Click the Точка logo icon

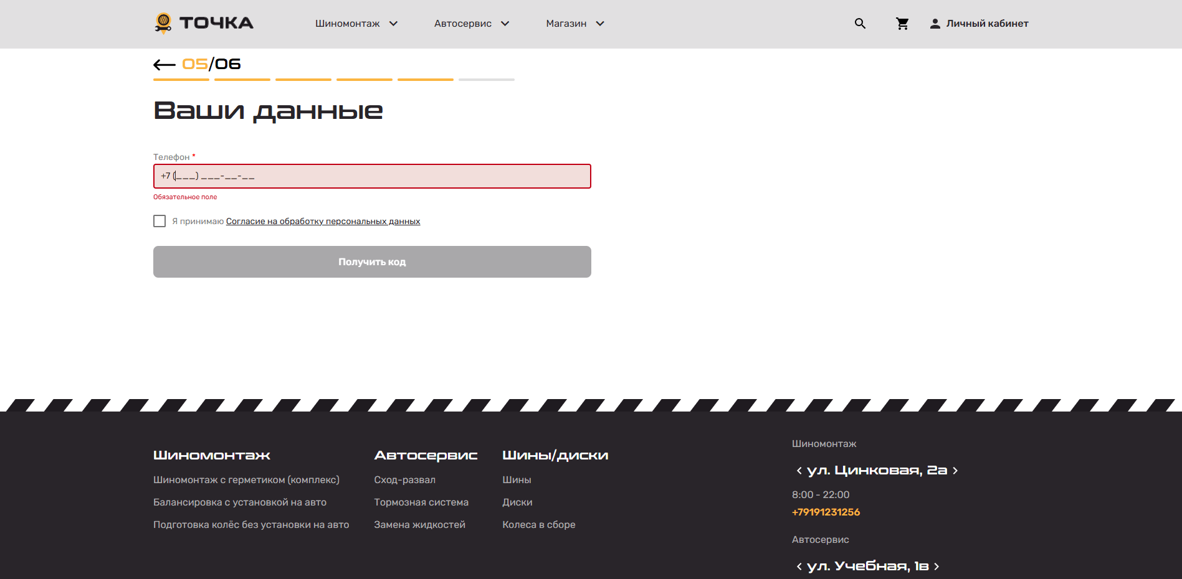pyautogui.click(x=163, y=23)
